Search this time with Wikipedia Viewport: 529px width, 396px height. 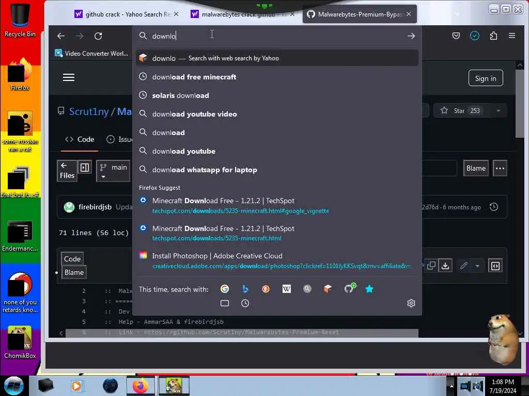click(x=286, y=289)
